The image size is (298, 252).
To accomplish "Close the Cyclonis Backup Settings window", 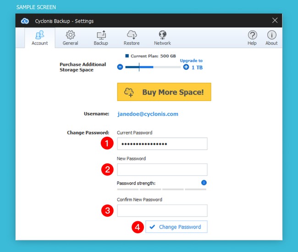I will [x=275, y=20].
